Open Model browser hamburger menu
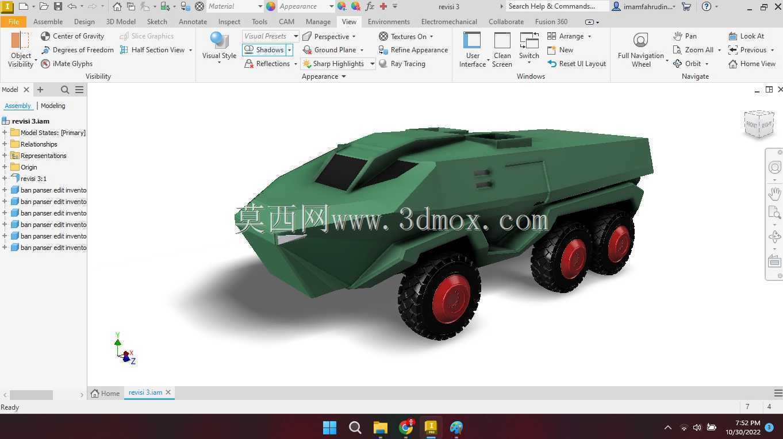 click(x=79, y=90)
